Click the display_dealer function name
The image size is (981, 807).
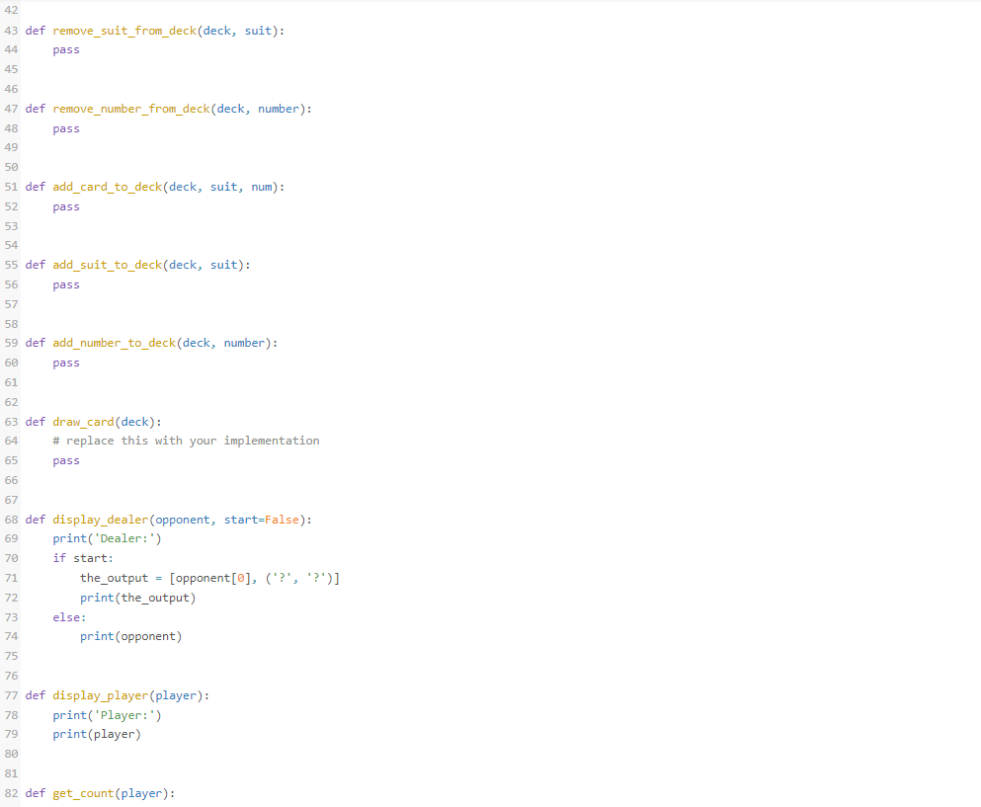pyautogui.click(x=98, y=519)
